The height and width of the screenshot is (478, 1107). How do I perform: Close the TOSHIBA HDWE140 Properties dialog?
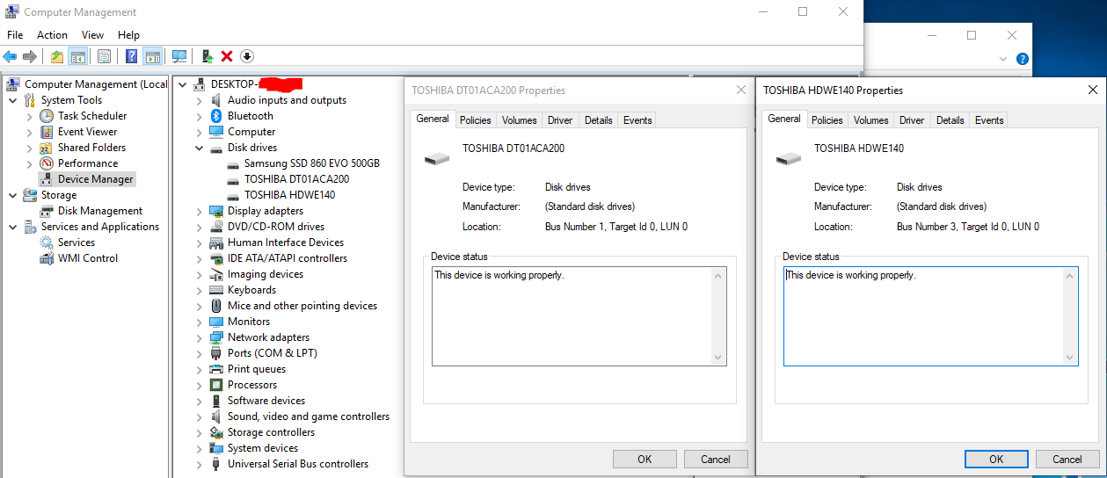click(1092, 90)
